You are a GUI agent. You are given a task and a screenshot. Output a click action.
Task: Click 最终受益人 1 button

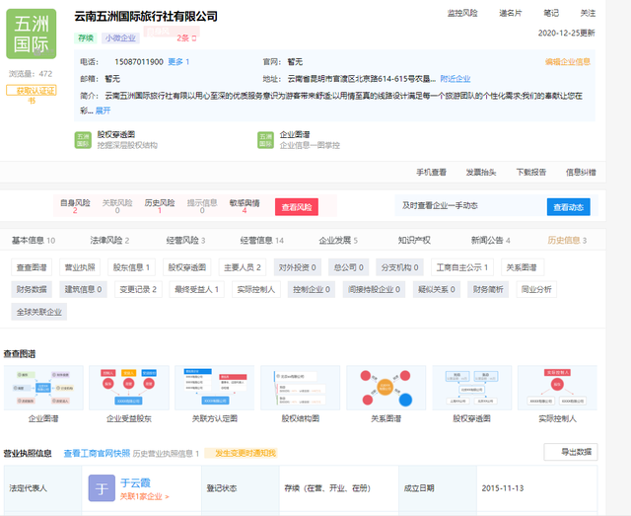(197, 289)
